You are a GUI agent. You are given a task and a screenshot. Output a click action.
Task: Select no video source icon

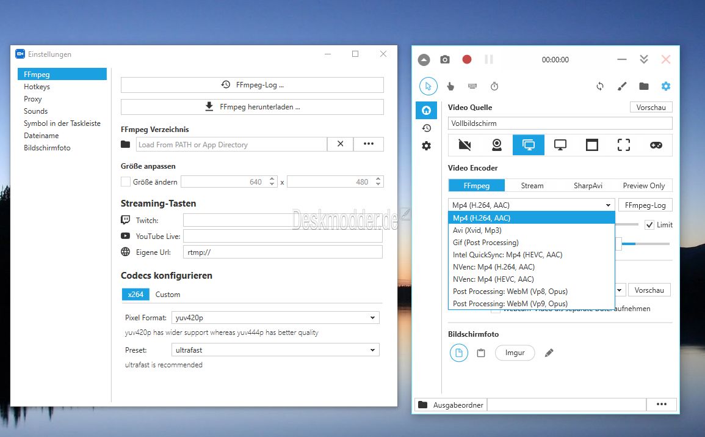(x=465, y=145)
